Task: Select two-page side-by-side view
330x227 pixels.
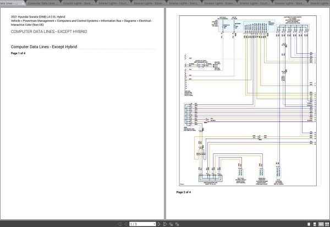Action: point(321,224)
